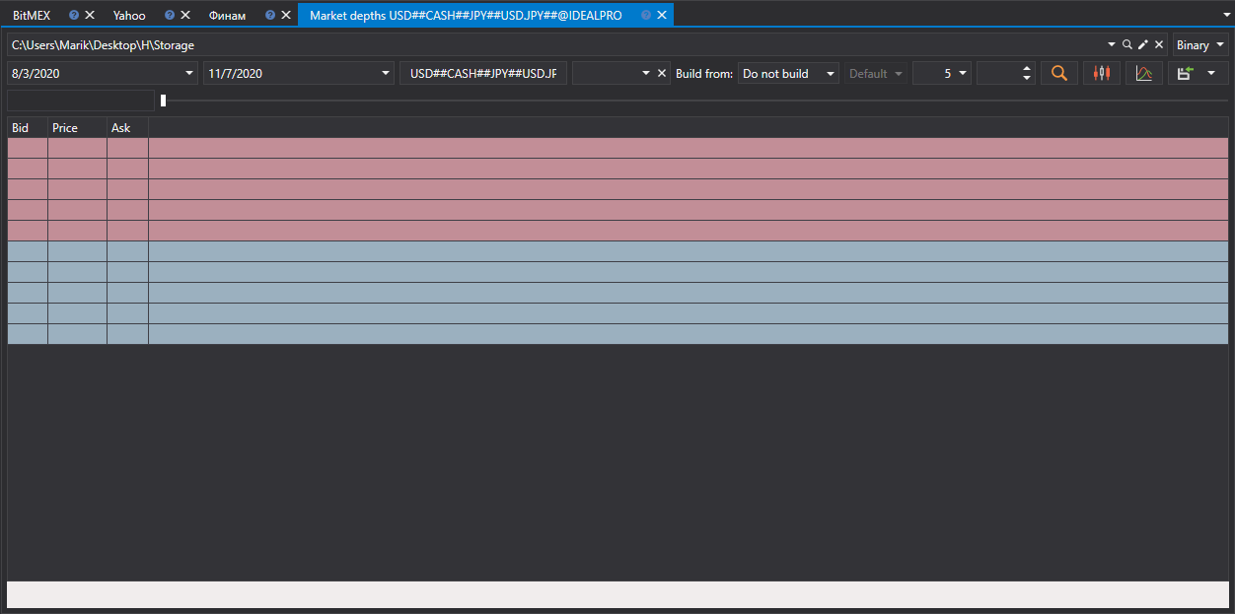
Task: Open the disabled Default dropdown
Action: coord(875,74)
